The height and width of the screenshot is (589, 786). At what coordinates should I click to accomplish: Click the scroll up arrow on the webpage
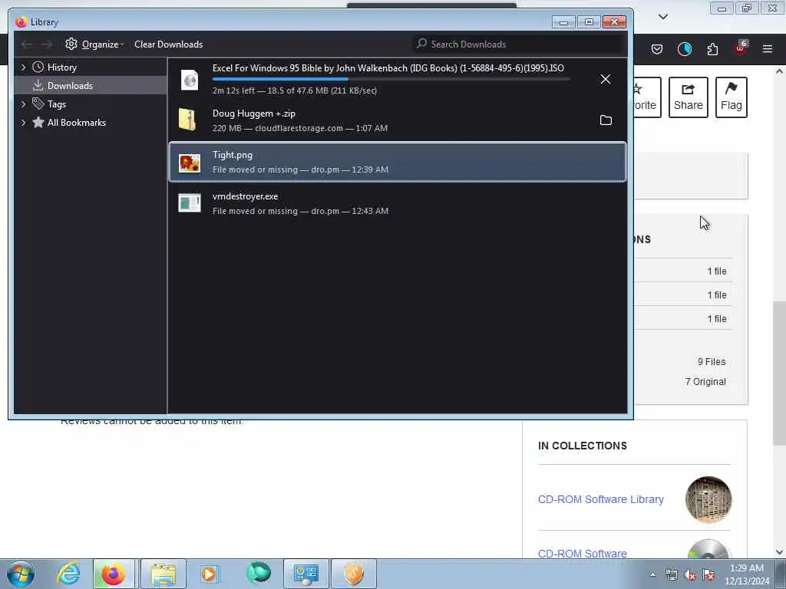coord(780,71)
